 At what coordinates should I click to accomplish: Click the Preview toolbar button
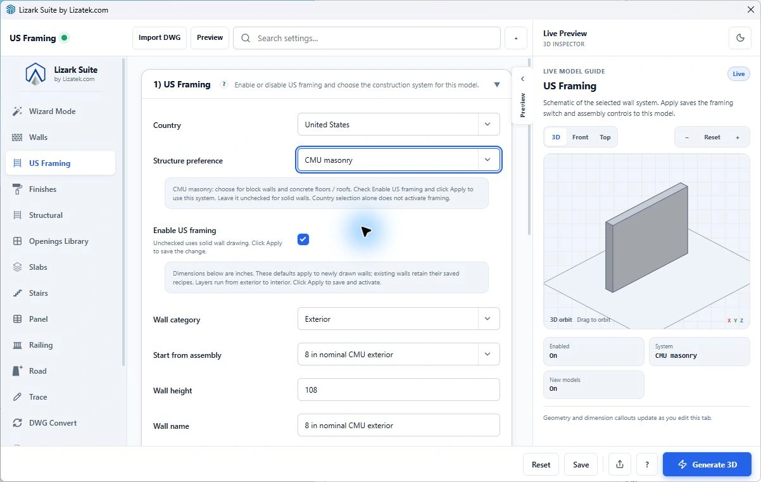point(210,38)
